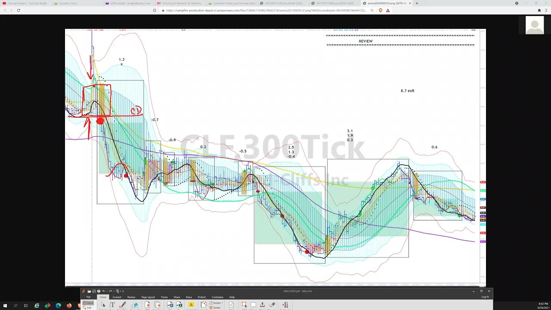Open the Virtual Event Rewards browser tab
Image resolution: width=551 pixels, height=310 pixels.
(x=181, y=3)
